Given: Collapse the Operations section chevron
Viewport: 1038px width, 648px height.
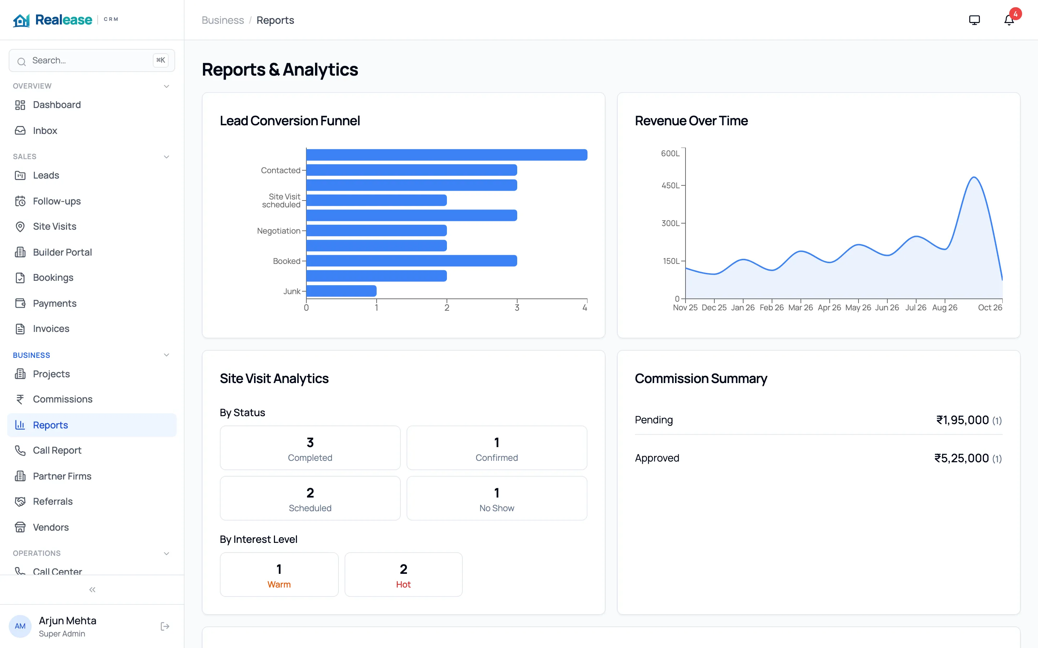Looking at the screenshot, I should 167,553.
